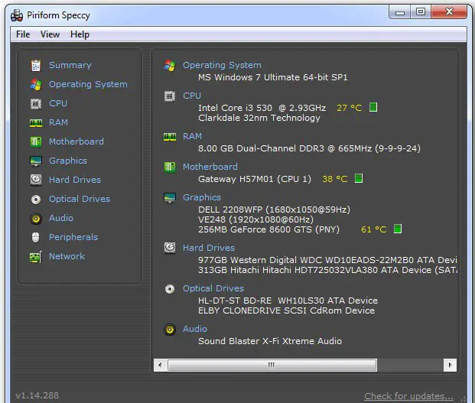Image resolution: width=475 pixels, height=403 pixels.
Task: Go to Operating System section in sidebar
Action: (88, 84)
